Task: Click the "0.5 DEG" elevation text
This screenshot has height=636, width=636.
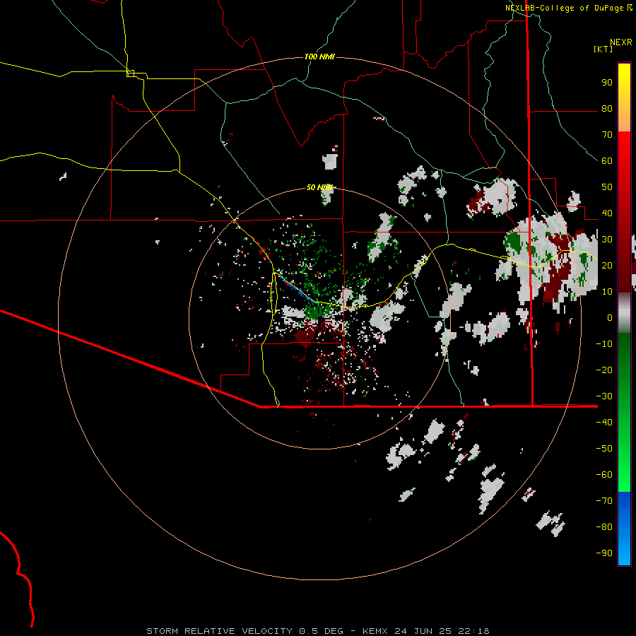Action: click(x=322, y=631)
